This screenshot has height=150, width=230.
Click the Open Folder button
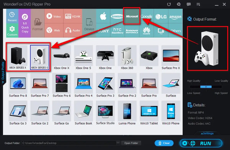131,143
